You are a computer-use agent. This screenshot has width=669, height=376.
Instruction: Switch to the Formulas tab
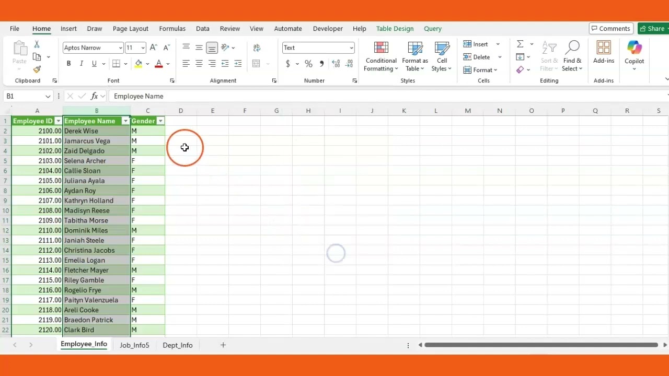click(x=172, y=29)
